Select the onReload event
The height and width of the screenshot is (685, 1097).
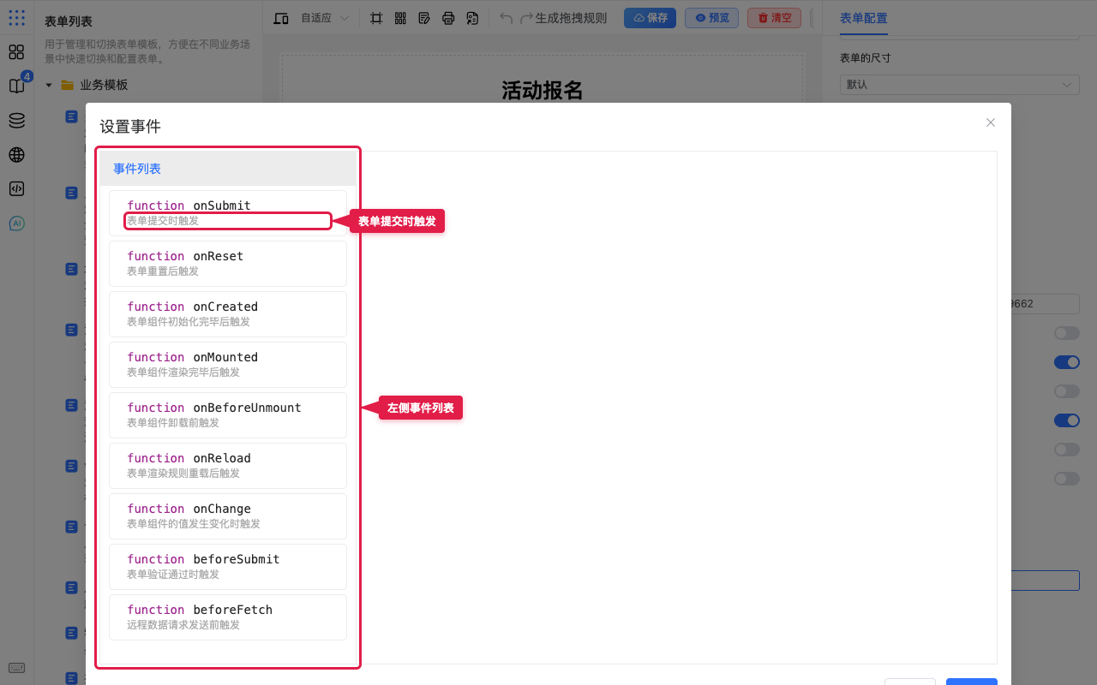[228, 466]
